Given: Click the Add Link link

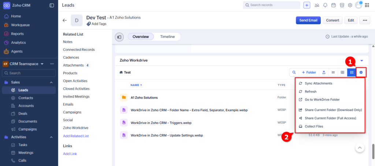Looking at the screenshot, I should [70, 154].
